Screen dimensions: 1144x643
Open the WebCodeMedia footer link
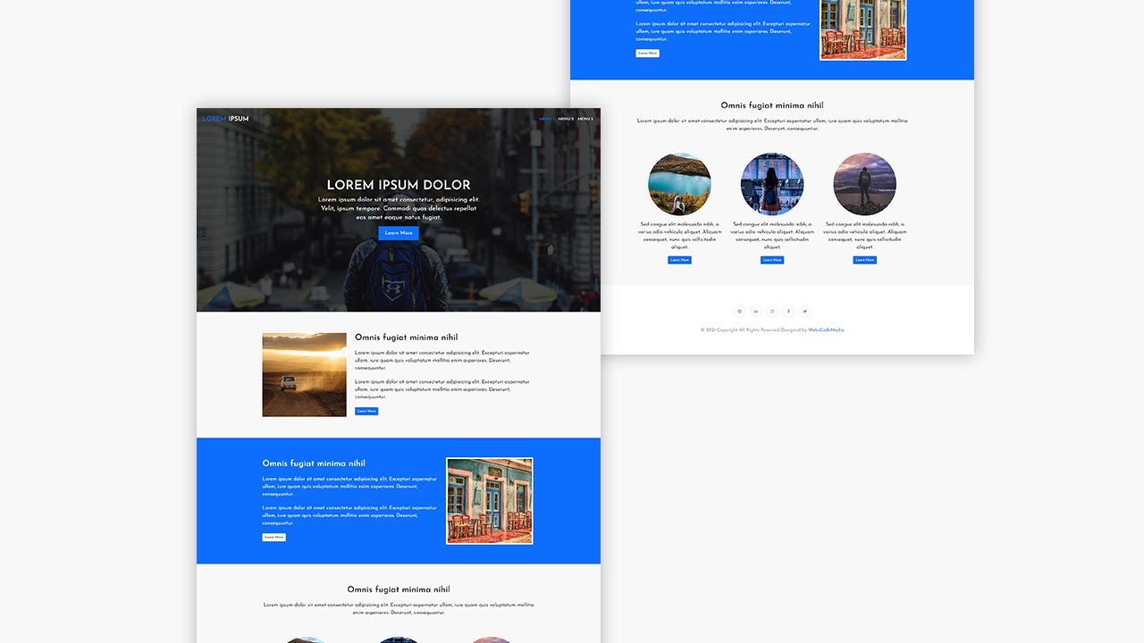(x=826, y=330)
